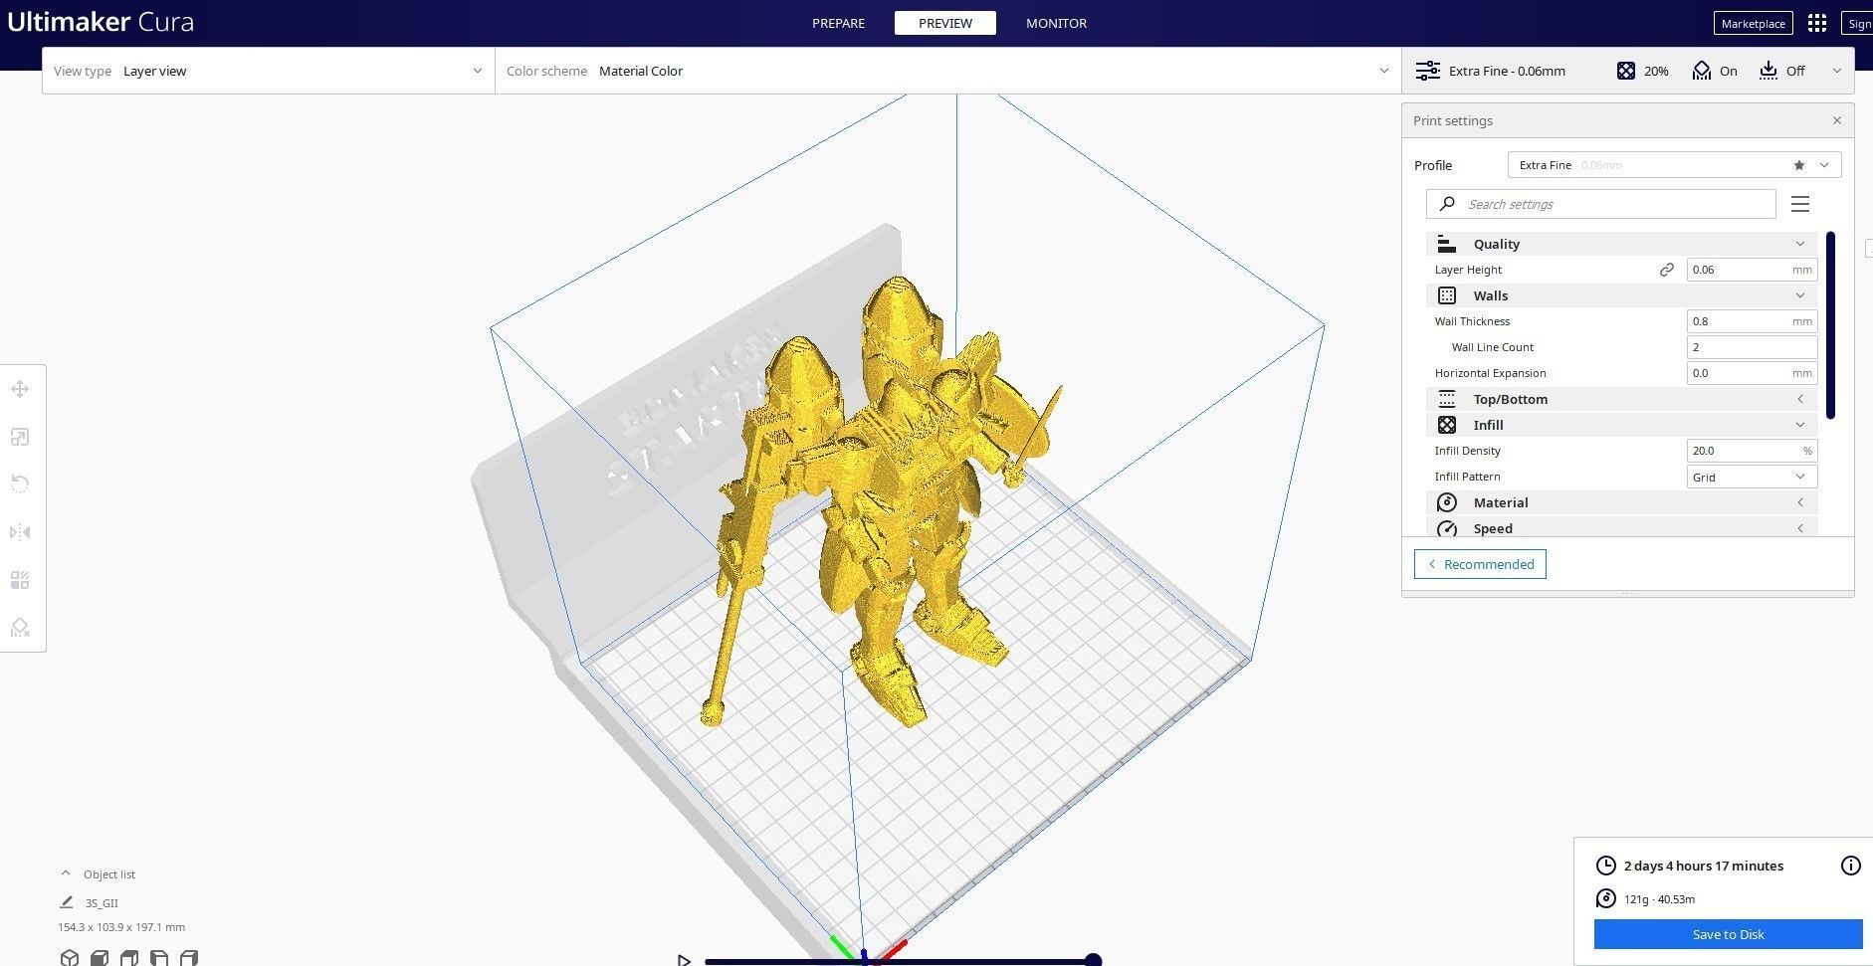The width and height of the screenshot is (1873, 966).
Task: Select the Move tool in left toolbar
Action: [20, 389]
